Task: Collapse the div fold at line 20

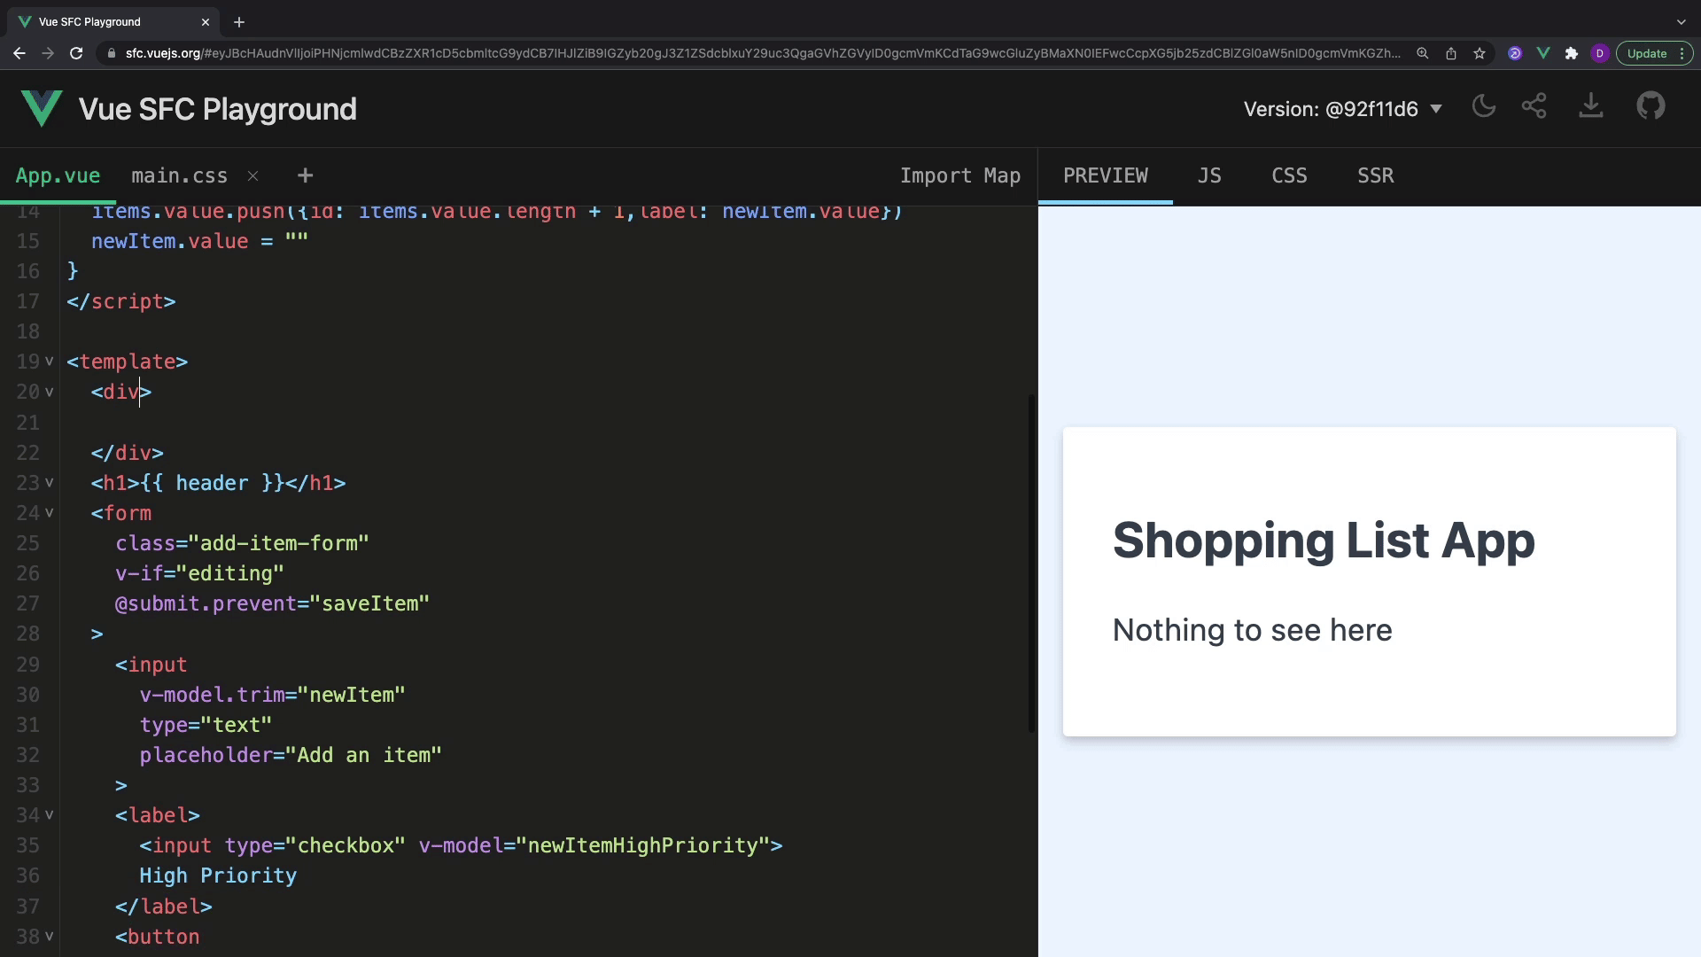Action: coord(50,392)
